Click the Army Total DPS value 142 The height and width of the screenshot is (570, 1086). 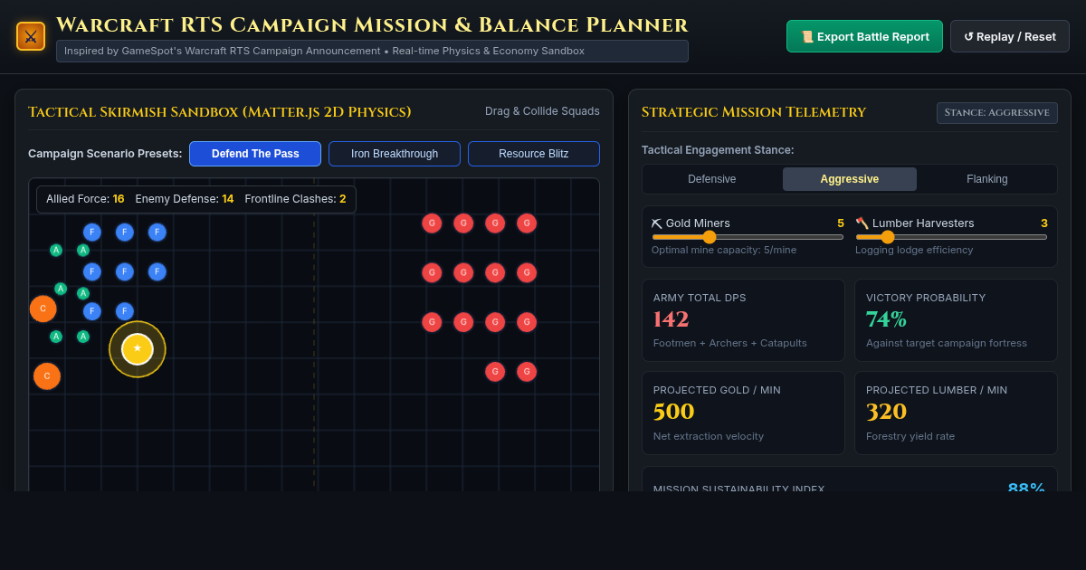coord(671,319)
